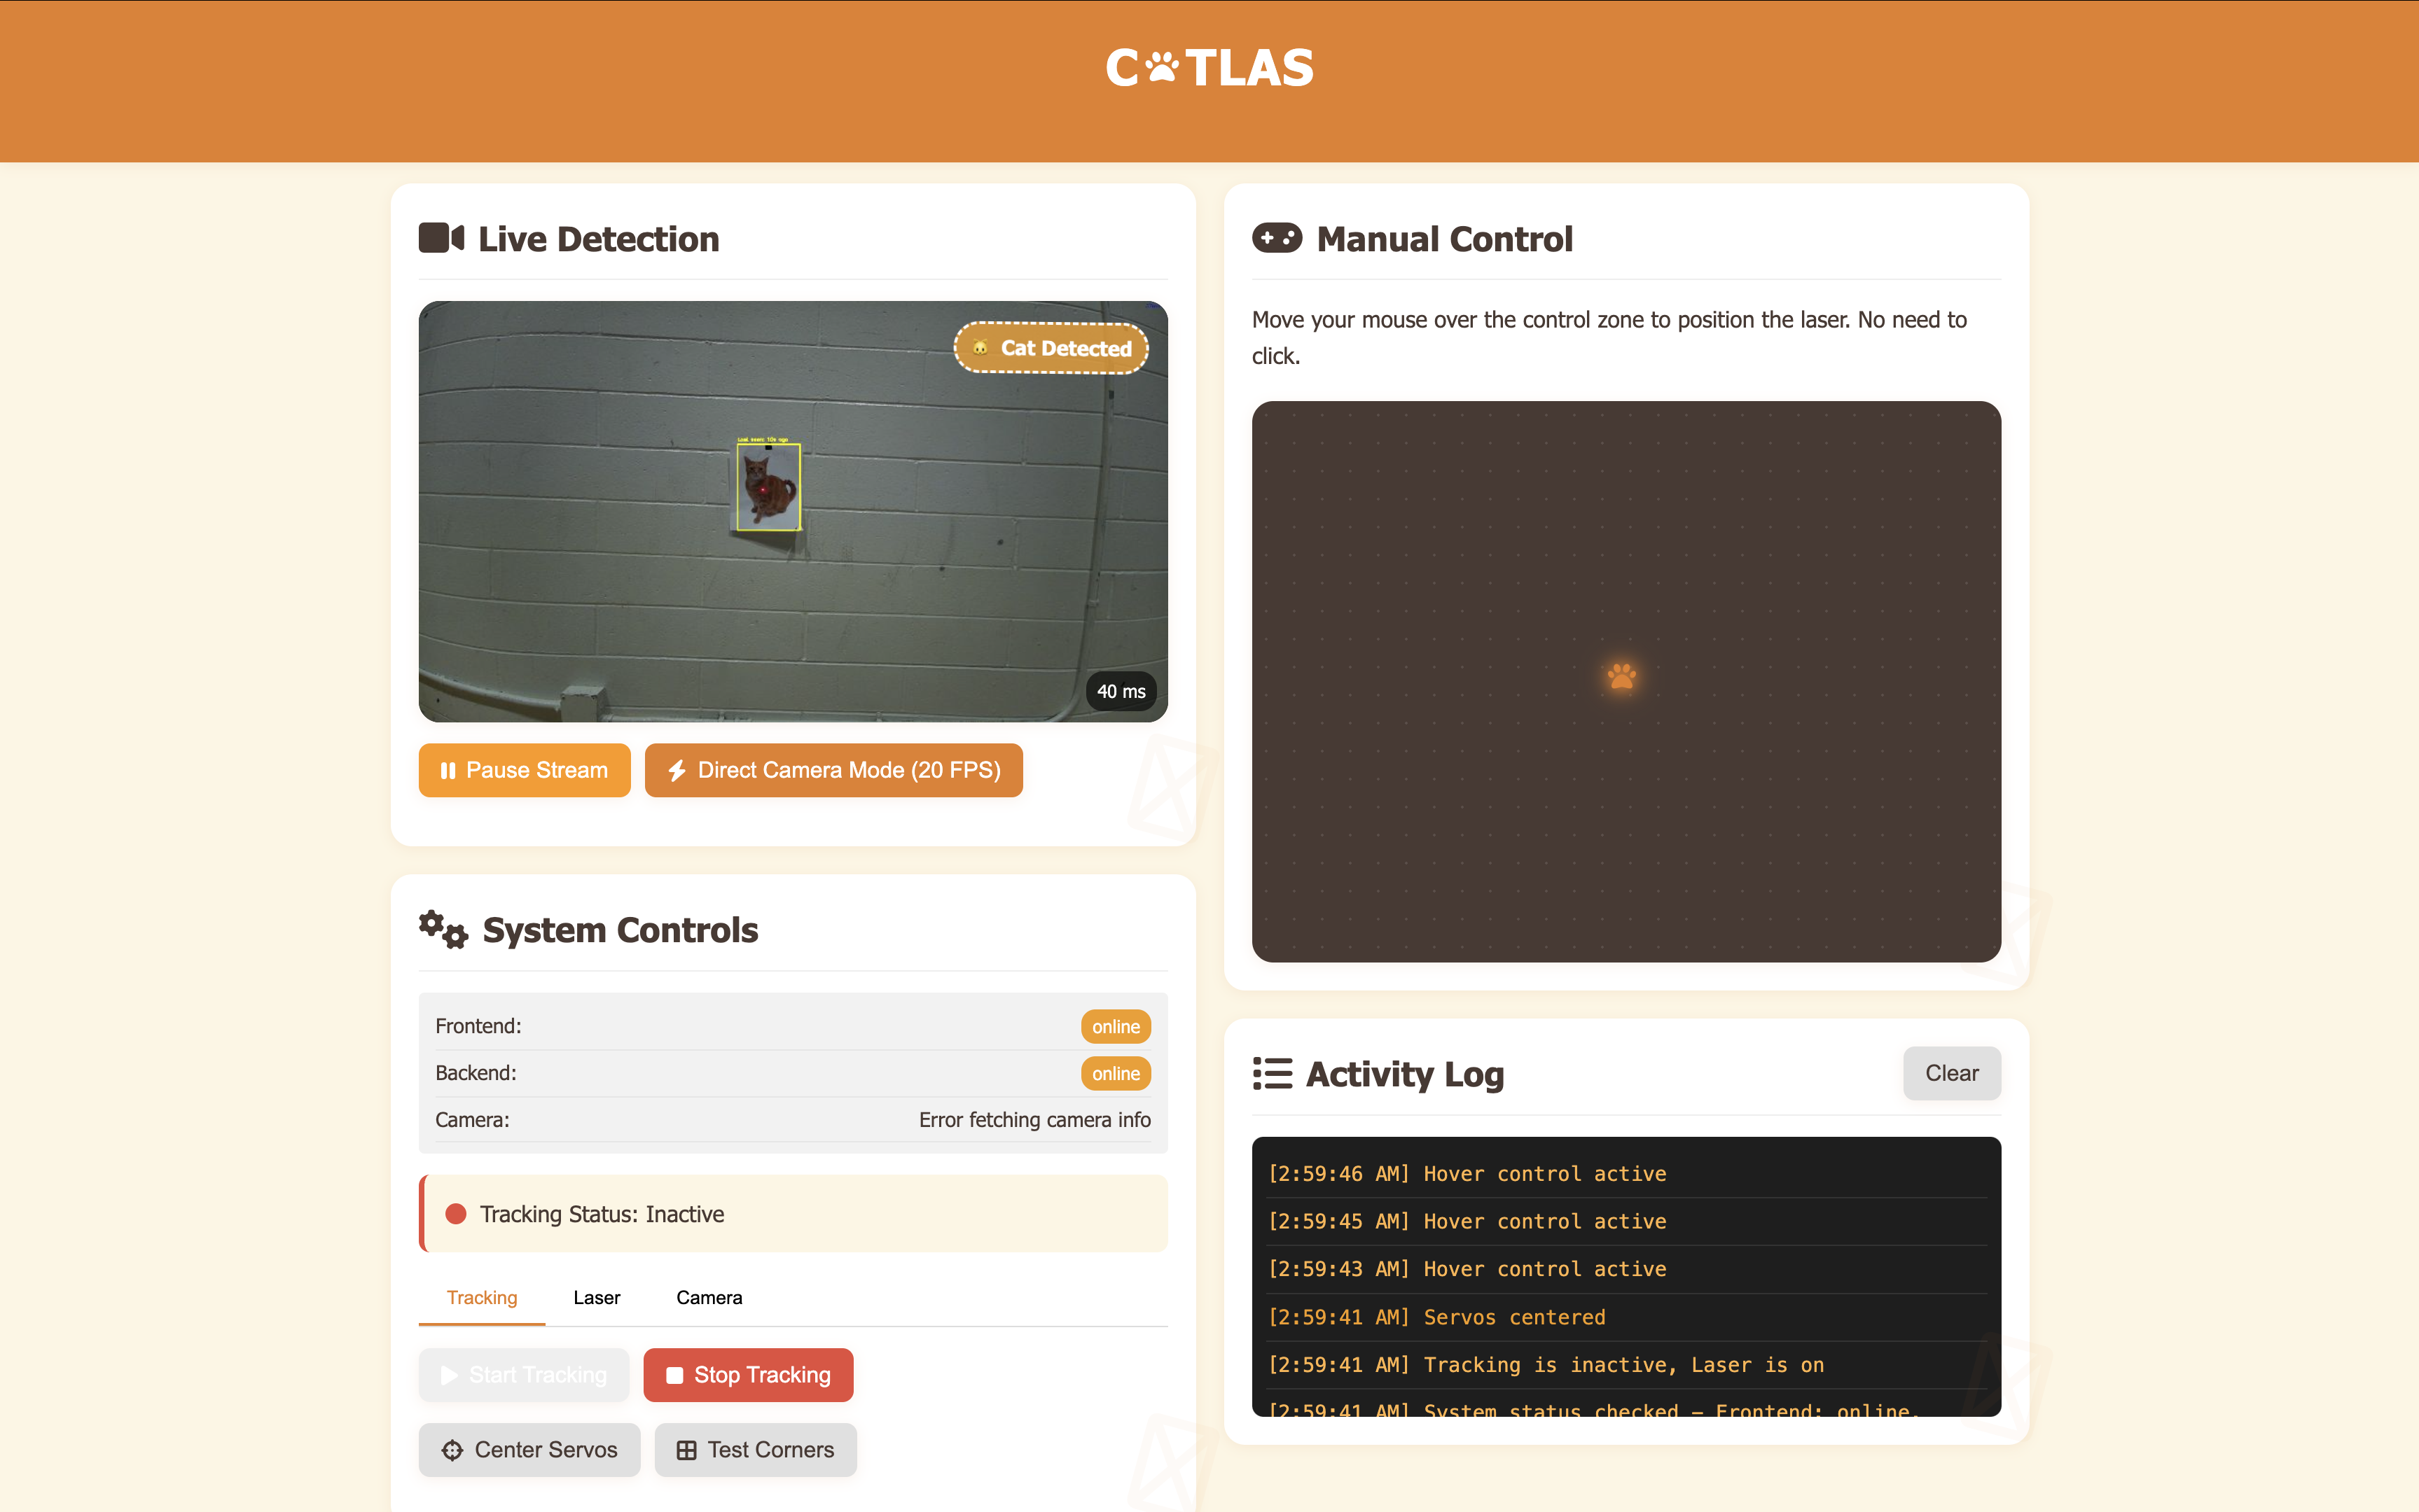This screenshot has height=1512, width=2419.
Task: Run the Test Corners button
Action: pyautogui.click(x=755, y=1449)
